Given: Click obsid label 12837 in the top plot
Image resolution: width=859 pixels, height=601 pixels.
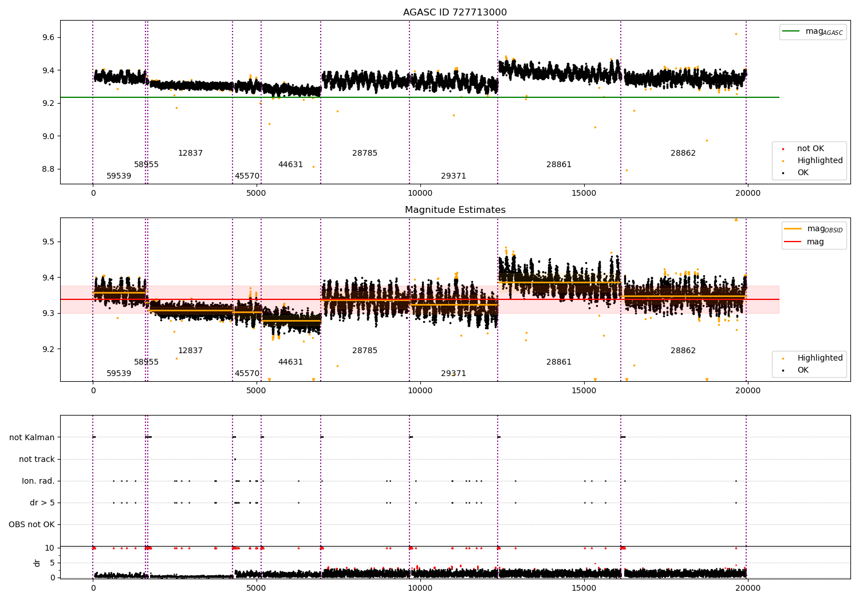Looking at the screenshot, I should [x=190, y=153].
